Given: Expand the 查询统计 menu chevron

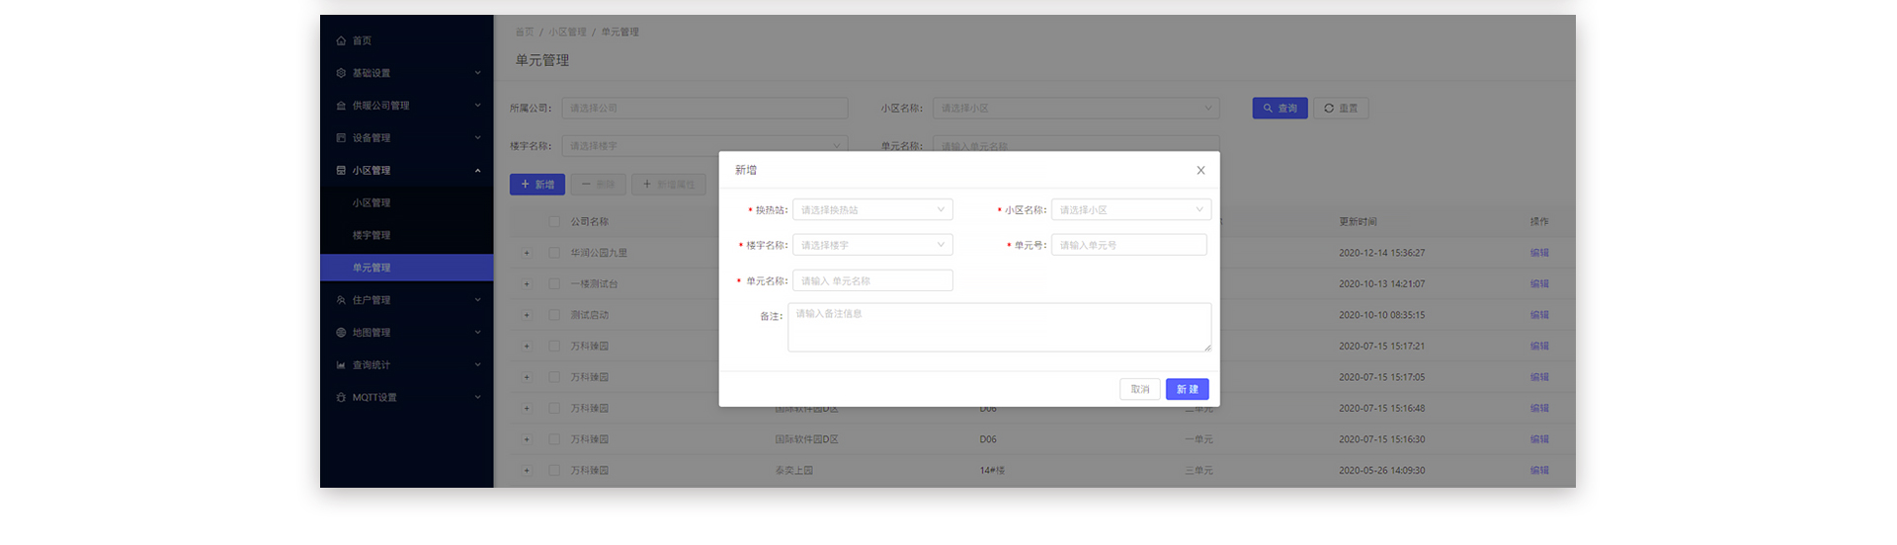Looking at the screenshot, I should click(x=477, y=365).
